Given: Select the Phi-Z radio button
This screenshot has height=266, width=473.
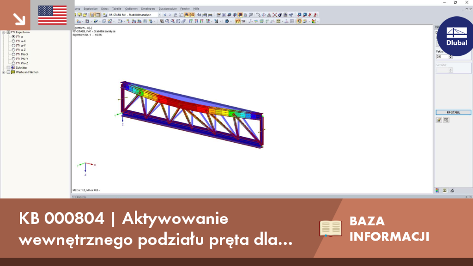Looking at the screenshot, I should pos(13,63).
